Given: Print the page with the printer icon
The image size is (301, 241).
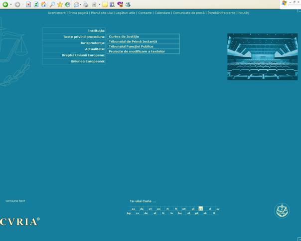Looking at the screenshot, I should point(86,4).
